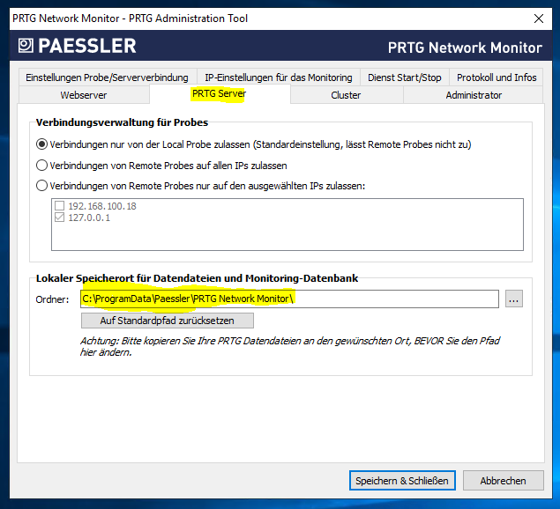Click the 'Lokaler Speicherort für Datendateien' heading

[197, 278]
